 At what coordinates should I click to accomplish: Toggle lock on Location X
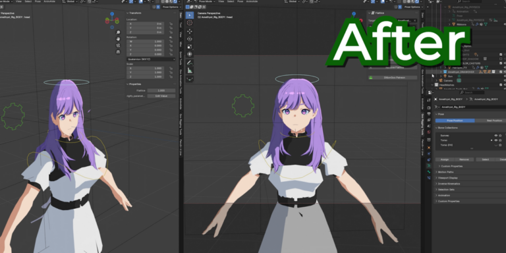(x=171, y=24)
